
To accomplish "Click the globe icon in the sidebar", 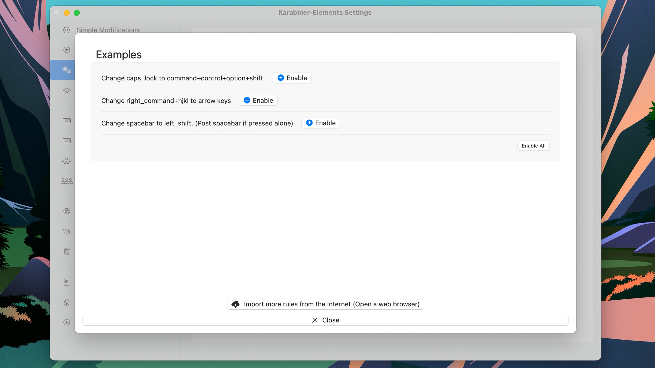I will [x=66, y=211].
